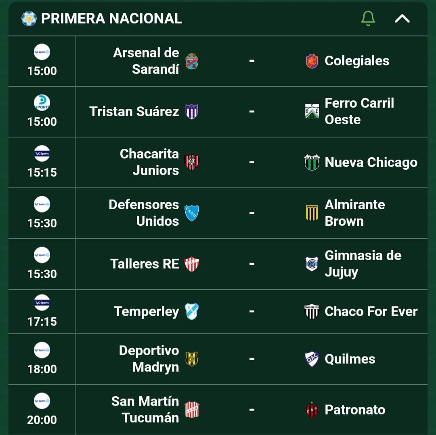Select the San Martín Tucumán 20:00 kickoff time

pyautogui.click(x=42, y=420)
